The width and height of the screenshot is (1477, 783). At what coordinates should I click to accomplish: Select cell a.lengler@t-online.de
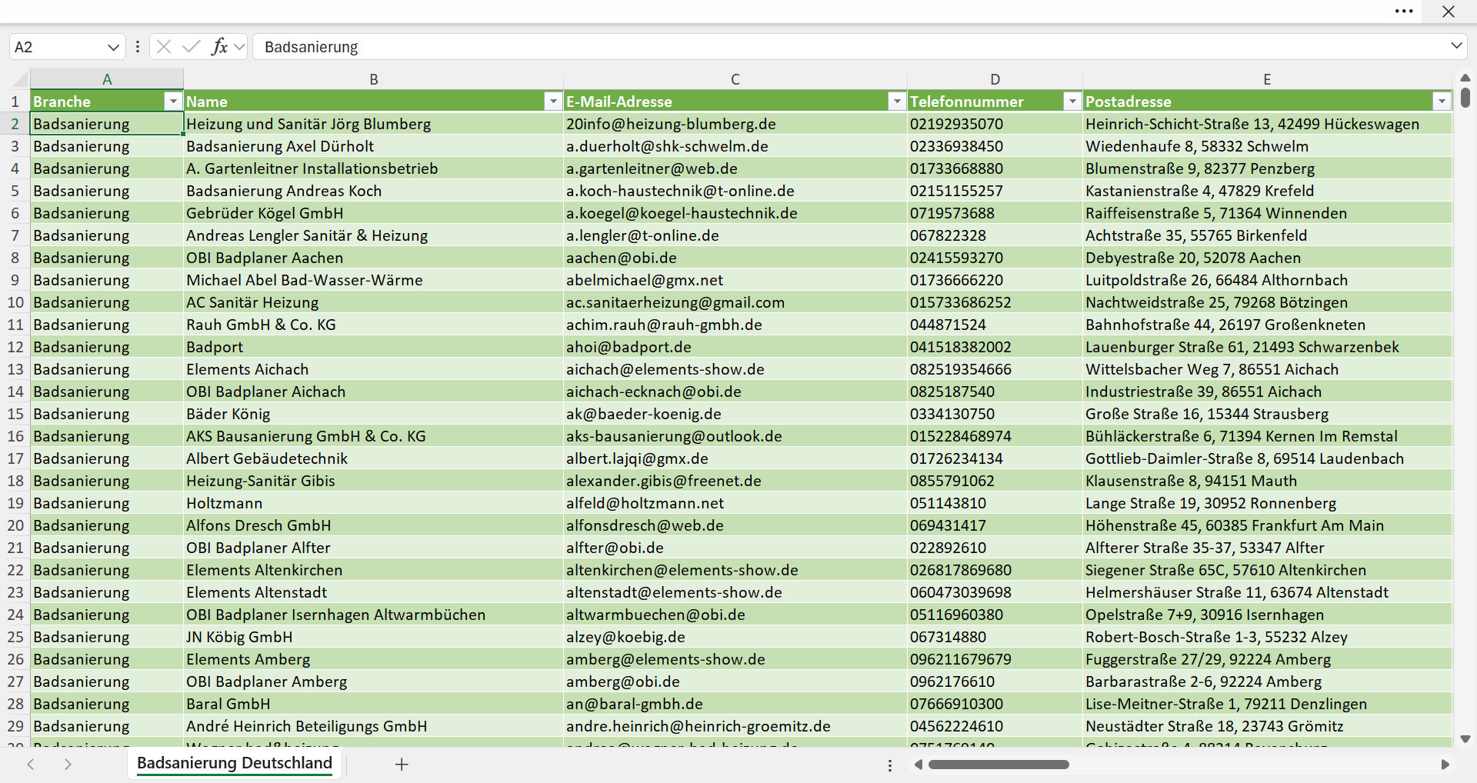735,235
